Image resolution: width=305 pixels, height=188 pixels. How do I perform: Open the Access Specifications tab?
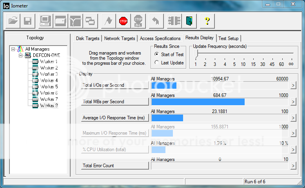[160, 38]
